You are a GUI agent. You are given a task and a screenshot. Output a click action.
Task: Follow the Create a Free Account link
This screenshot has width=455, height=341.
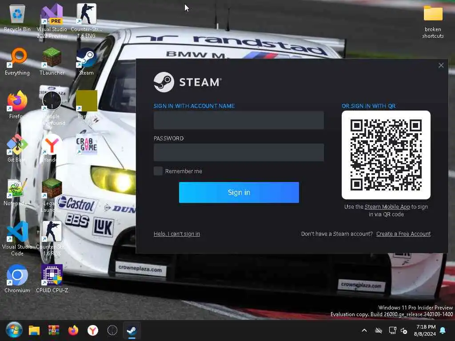(403, 234)
